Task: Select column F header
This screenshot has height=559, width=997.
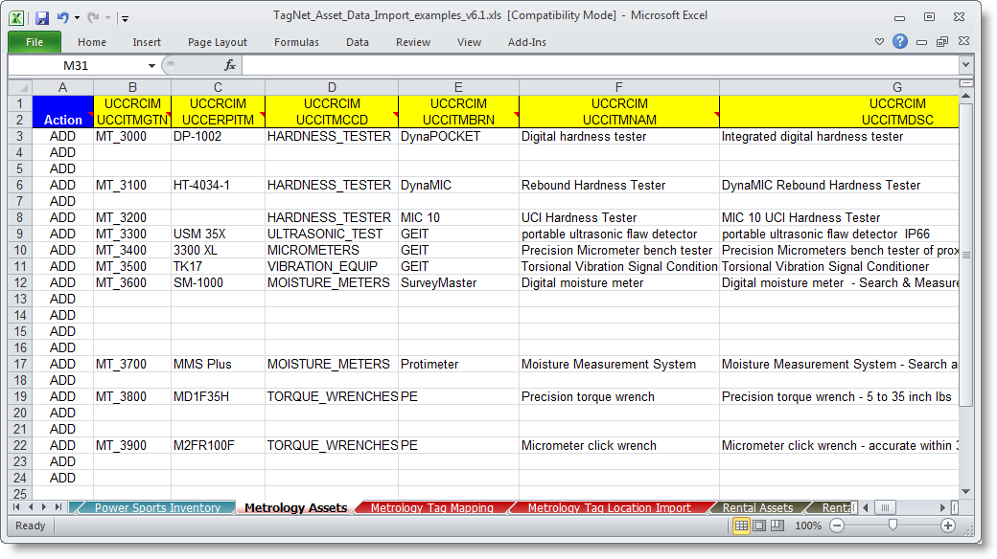Action: point(618,87)
